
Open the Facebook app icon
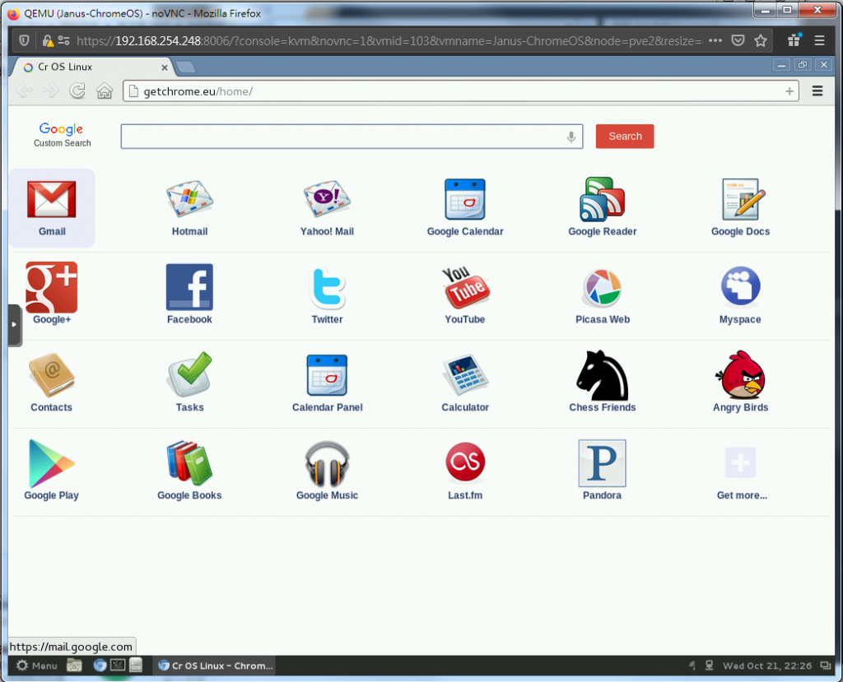point(189,287)
